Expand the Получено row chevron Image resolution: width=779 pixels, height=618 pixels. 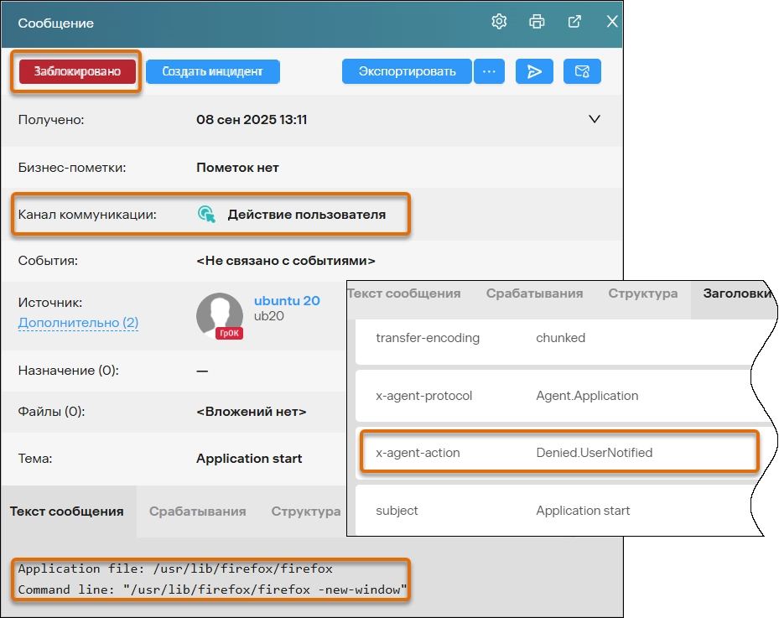click(x=595, y=119)
